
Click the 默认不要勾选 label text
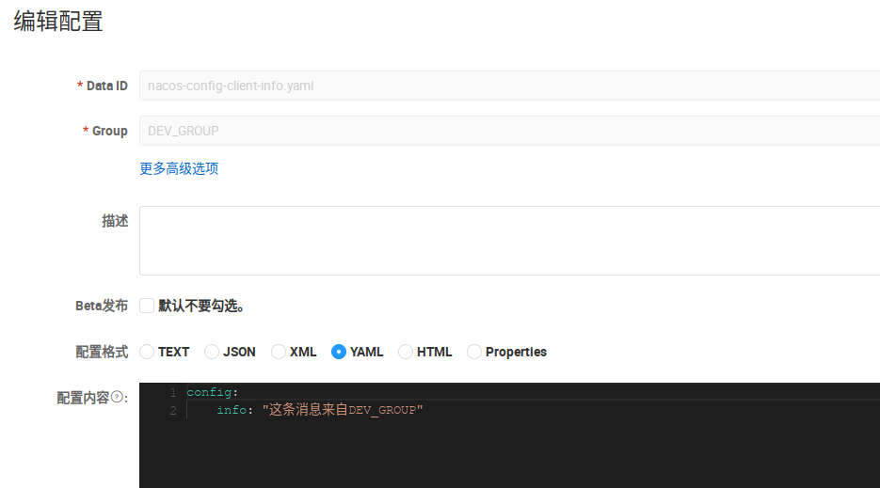[202, 306]
